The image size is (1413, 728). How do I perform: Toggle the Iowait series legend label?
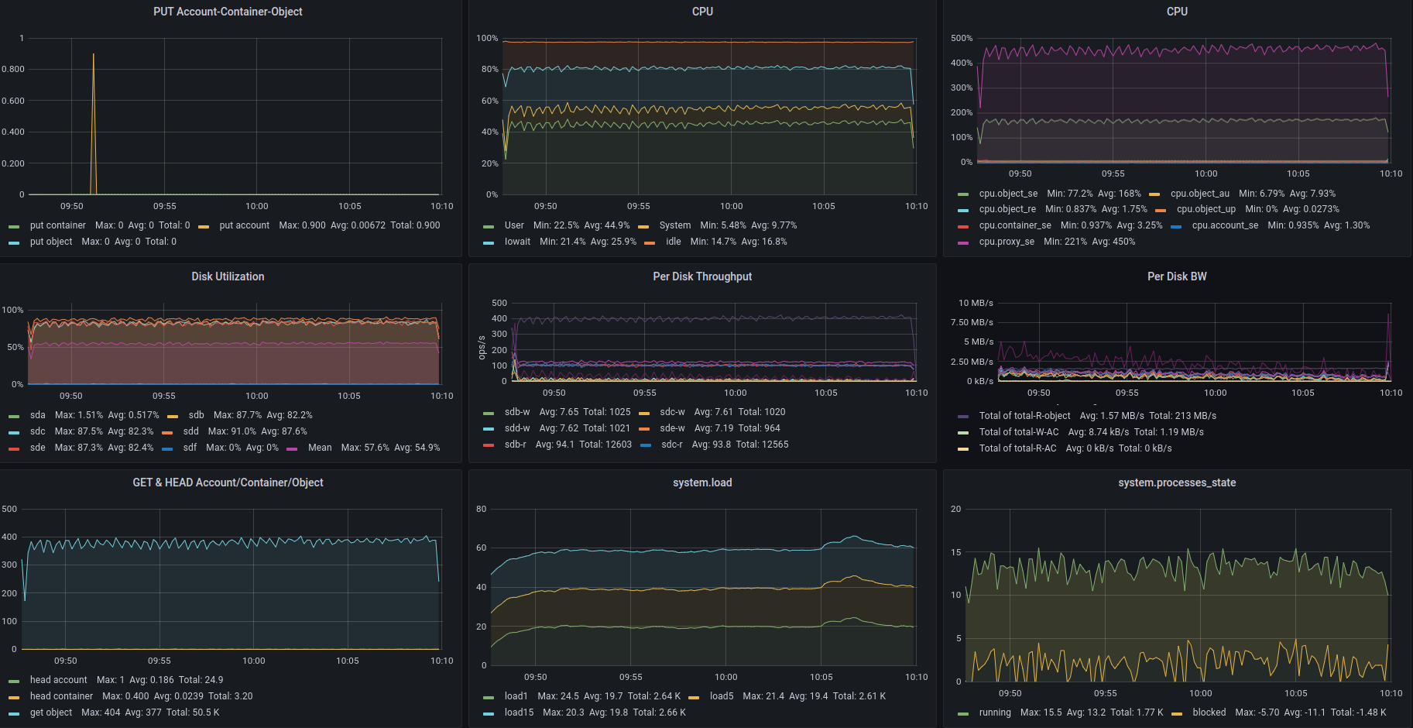click(x=517, y=242)
